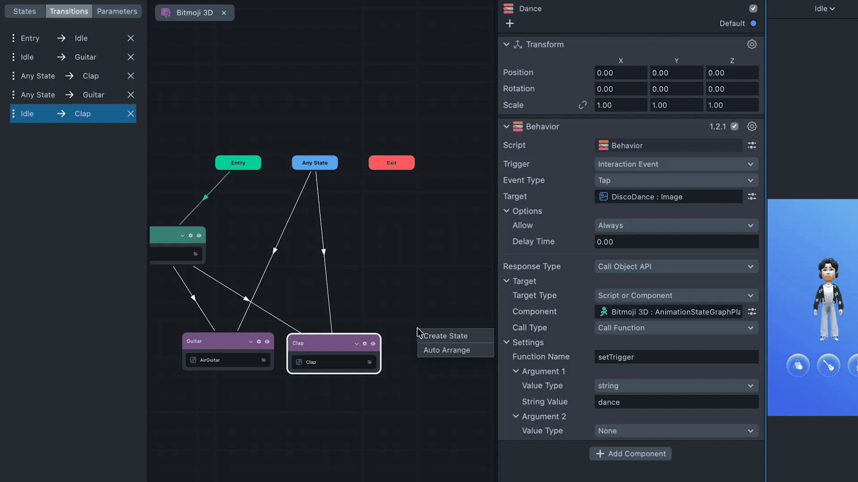Viewport: 858px width, 482px height.
Task: Open the Response Type dropdown
Action: (x=676, y=266)
